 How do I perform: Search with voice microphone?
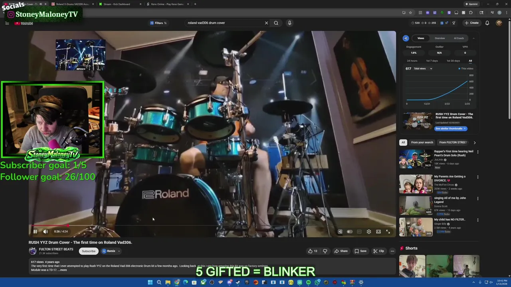point(289,23)
